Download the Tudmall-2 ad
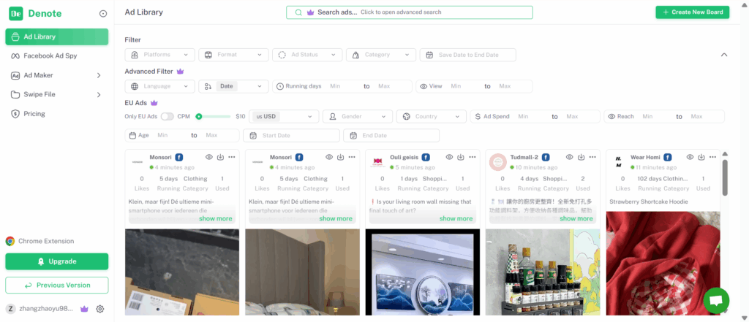The width and height of the screenshot is (749, 322). [581, 157]
